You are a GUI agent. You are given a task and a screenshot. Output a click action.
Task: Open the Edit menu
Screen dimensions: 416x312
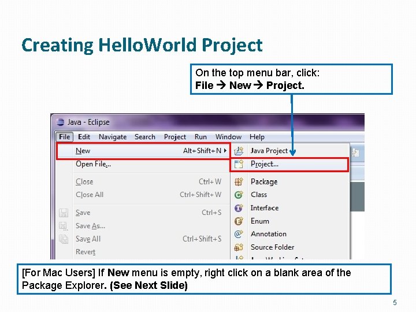click(x=84, y=137)
